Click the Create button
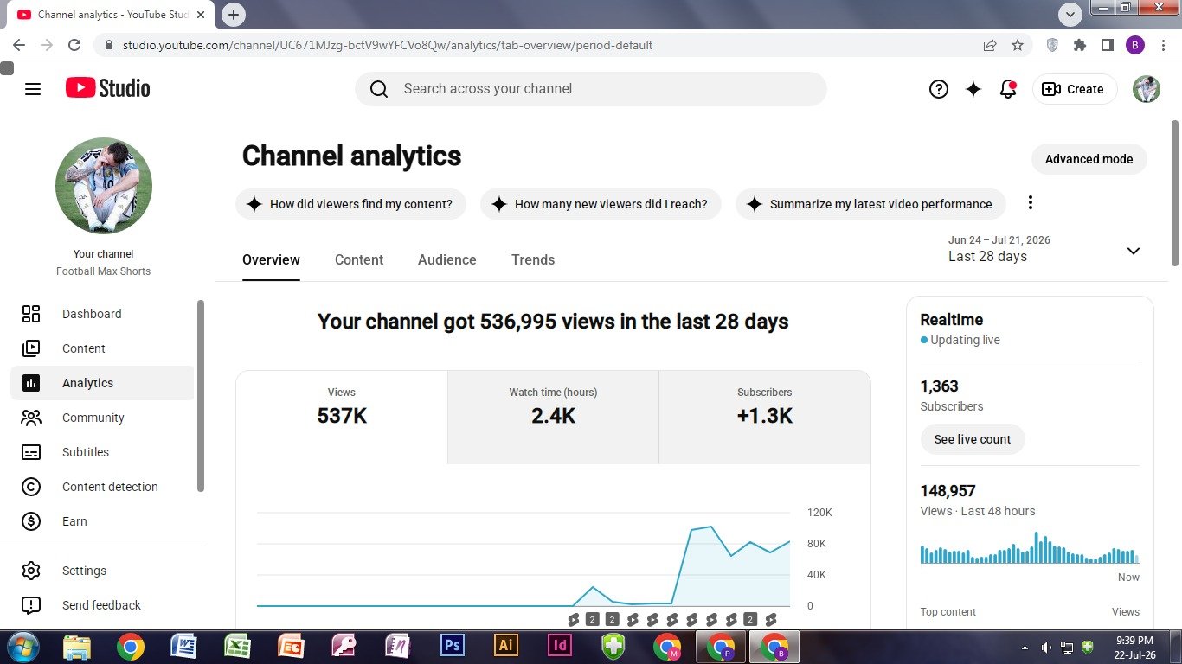Screen dimensions: 1182x664 [x=1075, y=89]
